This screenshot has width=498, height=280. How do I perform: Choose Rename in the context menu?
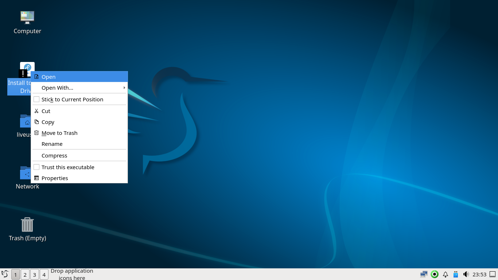tap(79, 144)
